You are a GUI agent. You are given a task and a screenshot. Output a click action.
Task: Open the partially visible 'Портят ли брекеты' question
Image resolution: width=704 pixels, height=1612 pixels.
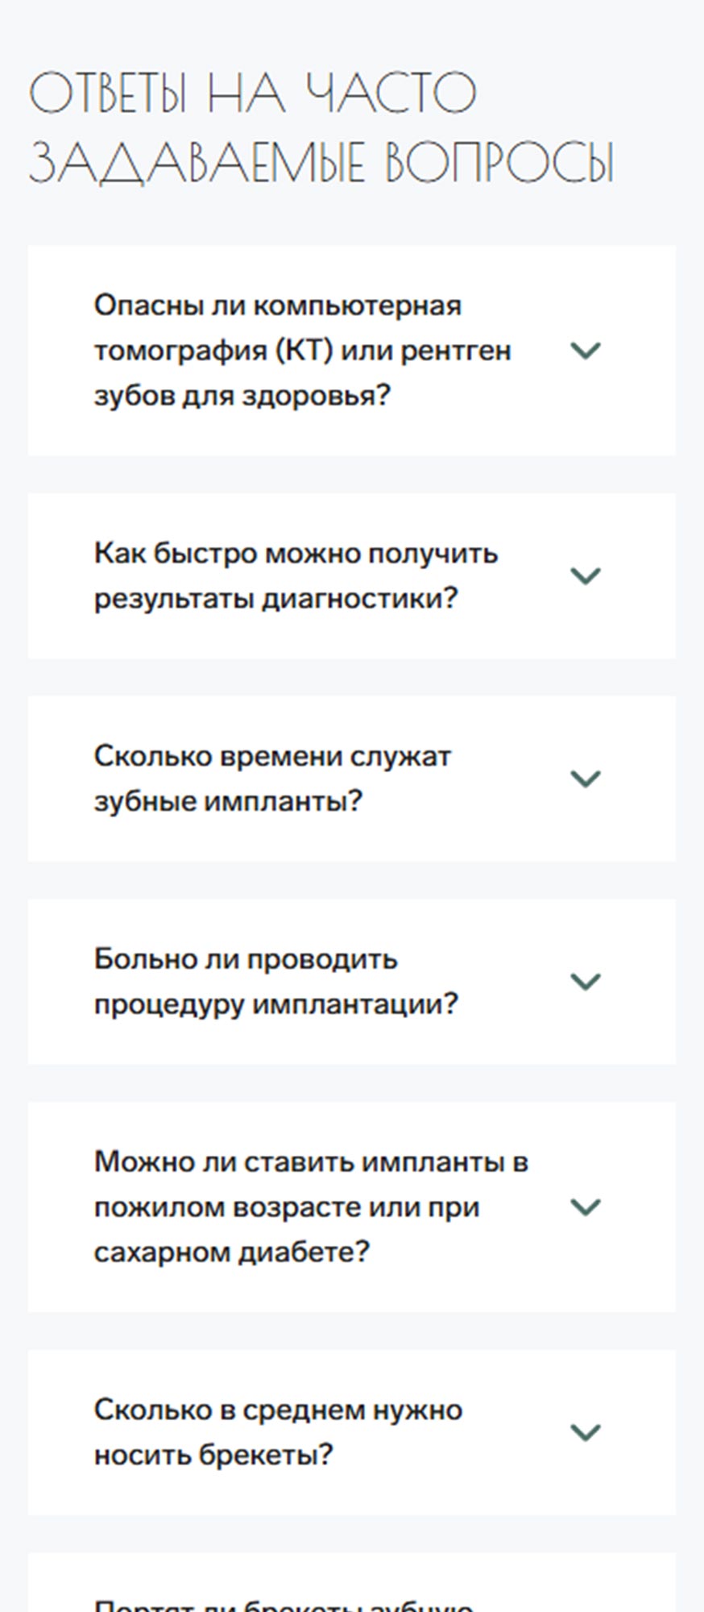(x=283, y=1604)
